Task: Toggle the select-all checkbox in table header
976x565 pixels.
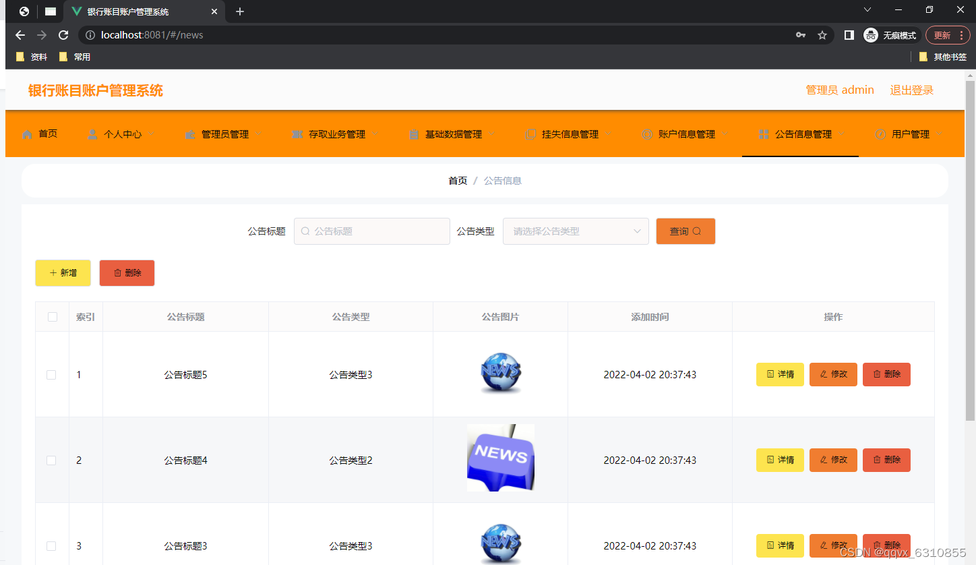Action: [x=53, y=317]
